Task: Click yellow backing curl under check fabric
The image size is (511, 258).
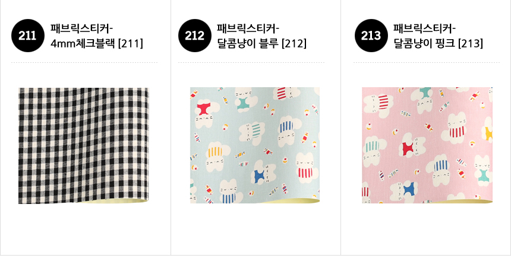Action: click(x=113, y=201)
